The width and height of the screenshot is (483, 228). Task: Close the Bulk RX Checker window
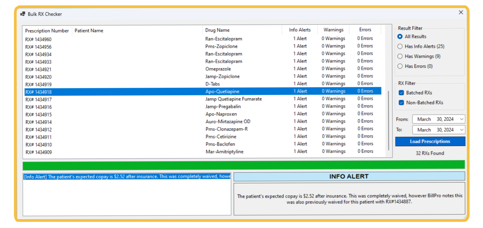461,12
